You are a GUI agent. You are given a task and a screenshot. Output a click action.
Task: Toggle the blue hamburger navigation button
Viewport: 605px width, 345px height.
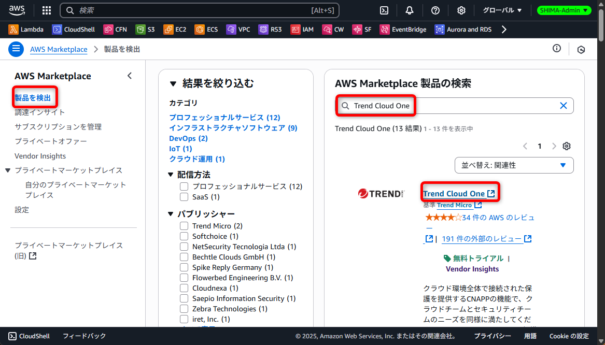16,49
